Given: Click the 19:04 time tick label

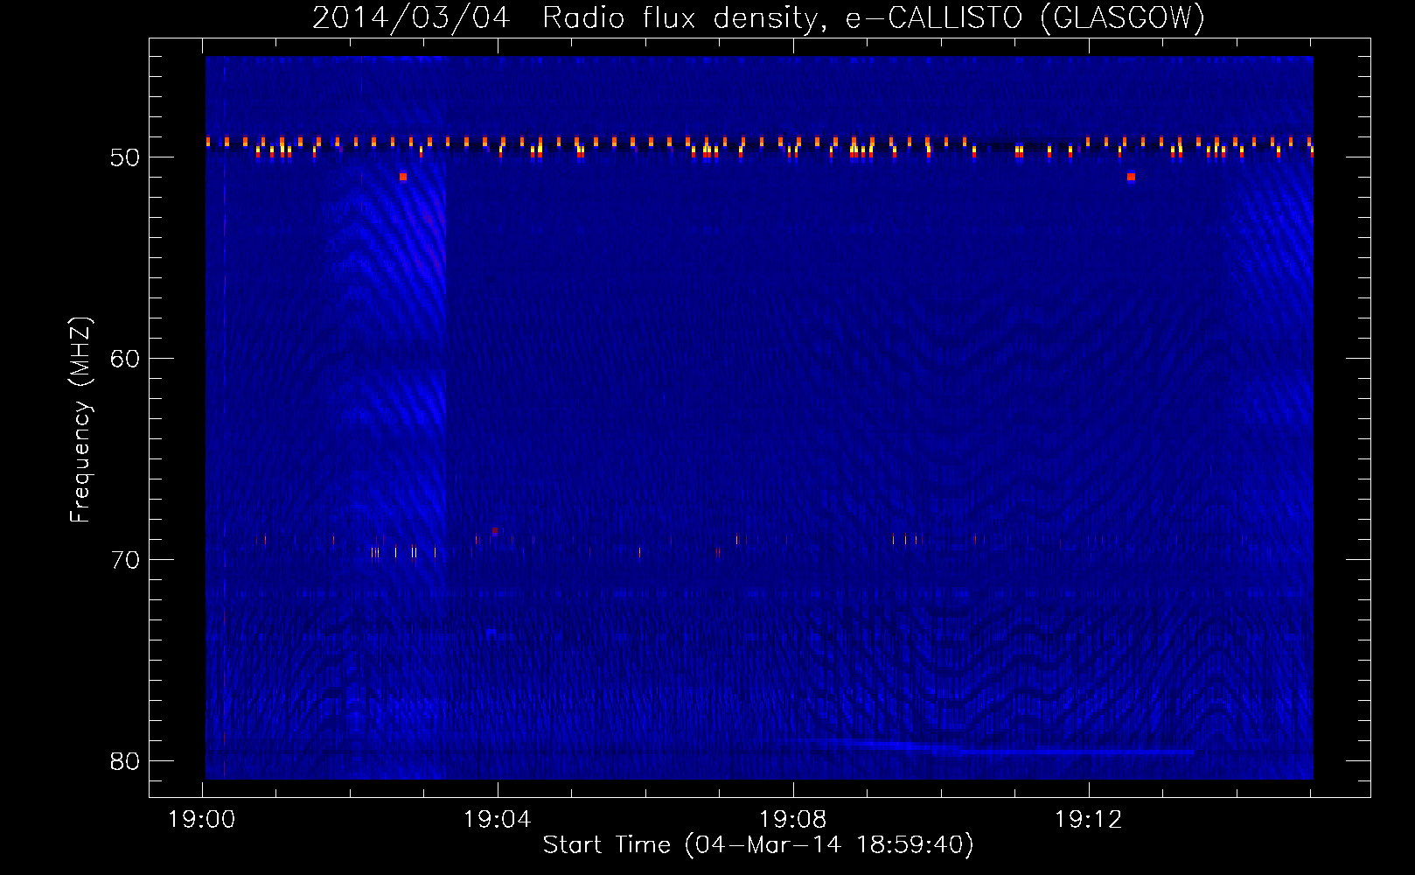Looking at the screenshot, I should tap(498, 820).
